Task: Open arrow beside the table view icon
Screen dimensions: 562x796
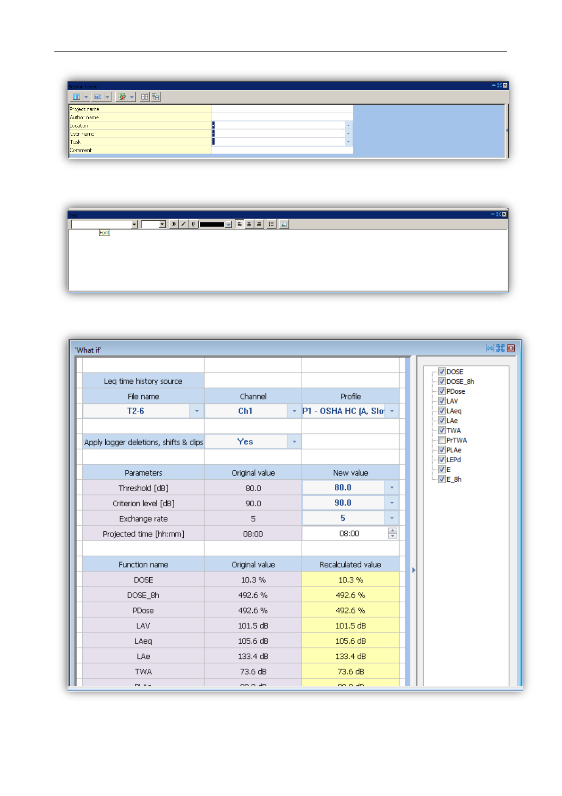Action: [86, 97]
